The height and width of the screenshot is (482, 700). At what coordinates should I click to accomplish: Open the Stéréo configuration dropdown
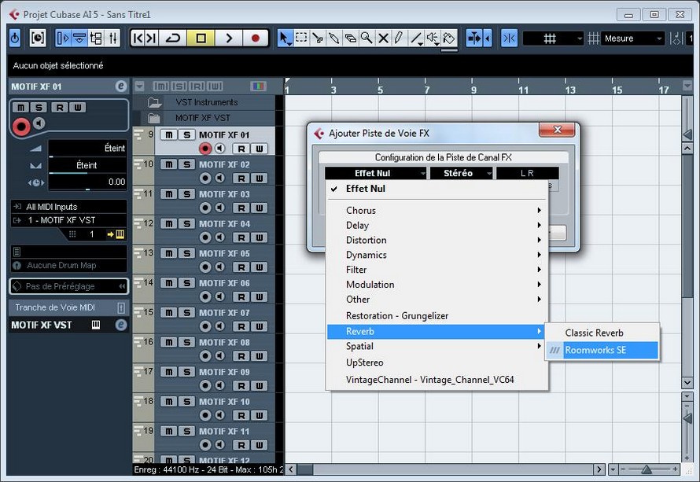[x=461, y=173]
